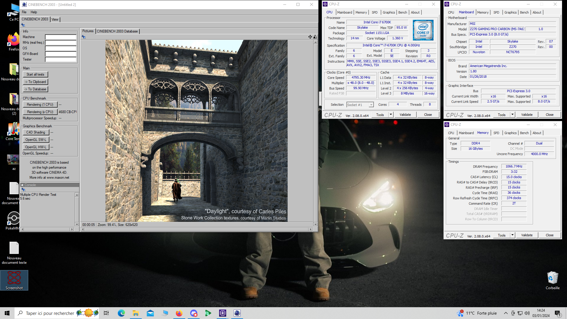Open Task View in taskbar
567x319 pixels.
(x=106, y=313)
